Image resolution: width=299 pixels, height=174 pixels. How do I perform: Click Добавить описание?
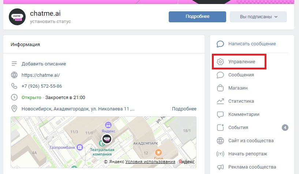(44, 64)
